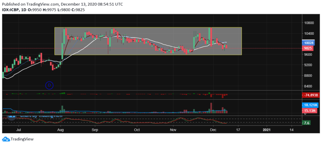The height and width of the screenshot is (145, 322).
Task: Click the Aug label on time axis
Action: pos(61,129)
